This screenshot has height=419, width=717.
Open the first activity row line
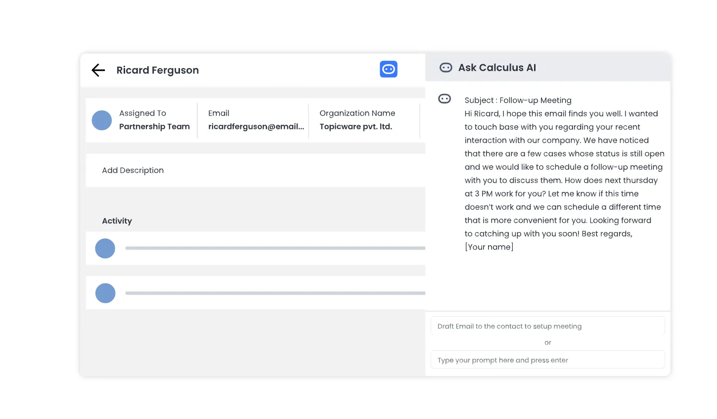[x=275, y=248]
